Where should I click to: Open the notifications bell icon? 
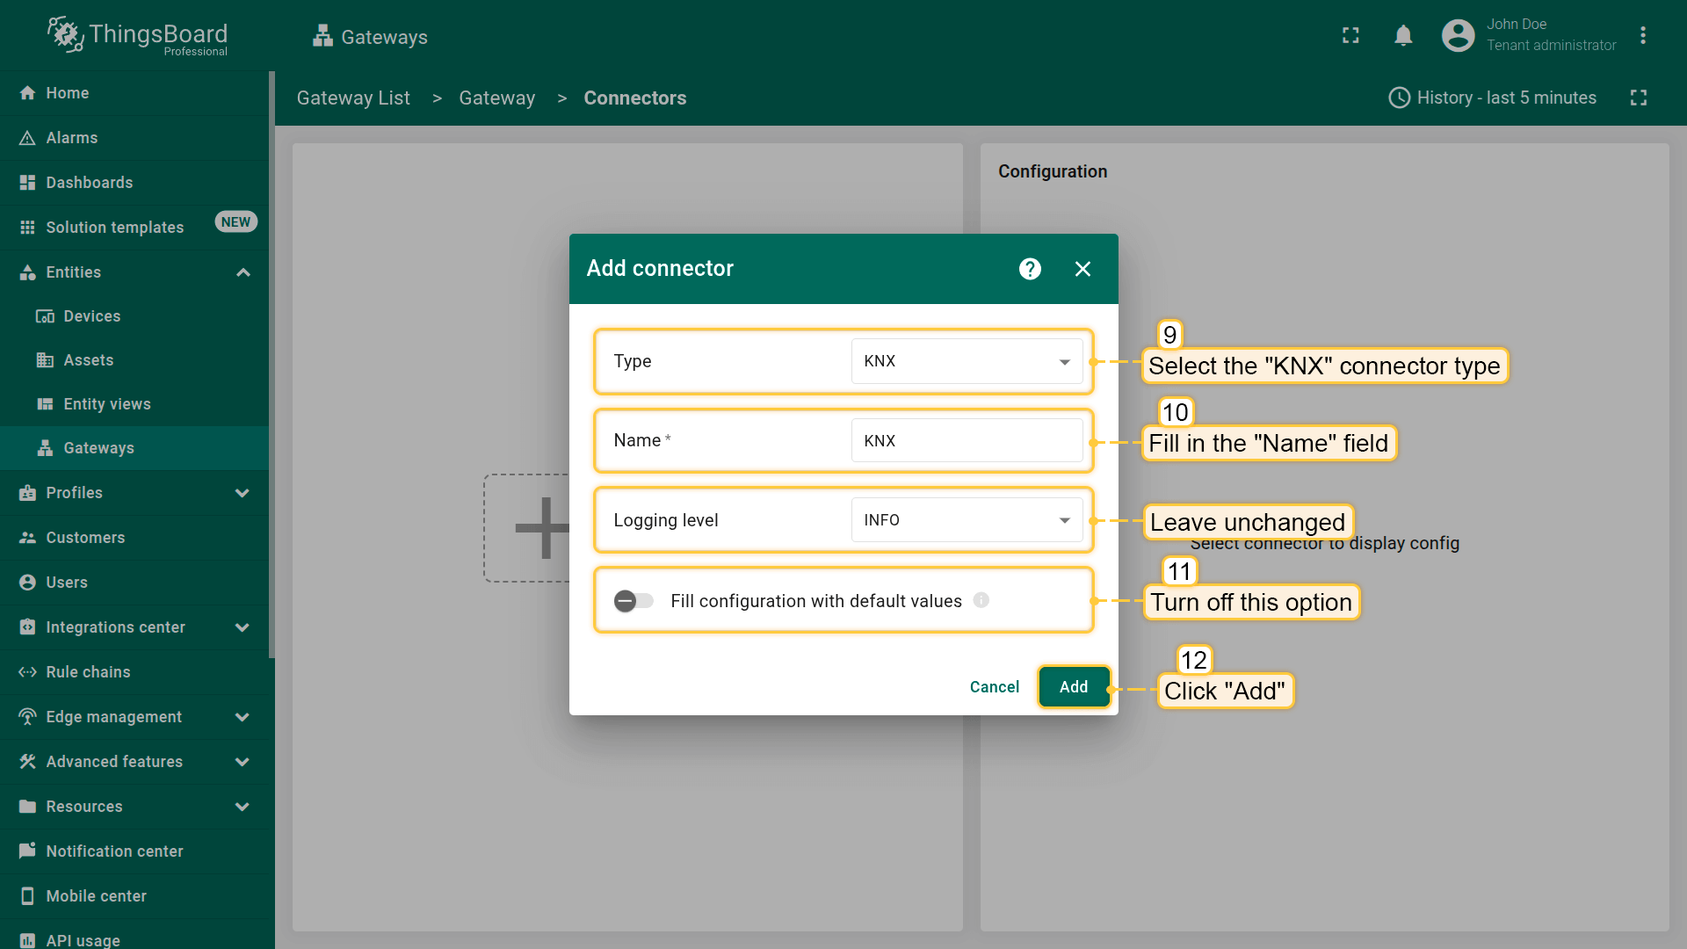click(x=1403, y=36)
